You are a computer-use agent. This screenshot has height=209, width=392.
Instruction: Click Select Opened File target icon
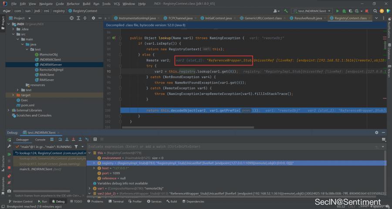pos(71,18)
